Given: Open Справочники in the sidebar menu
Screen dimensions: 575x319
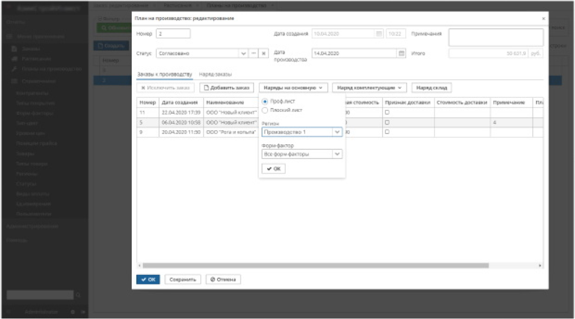Looking at the screenshot, I should pyautogui.click(x=39, y=81).
